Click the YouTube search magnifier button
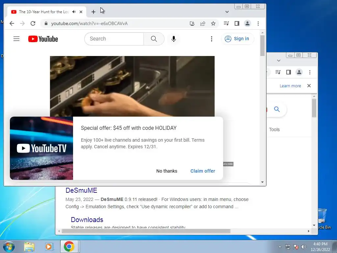Image resolution: width=337 pixels, height=253 pixels. [154, 39]
